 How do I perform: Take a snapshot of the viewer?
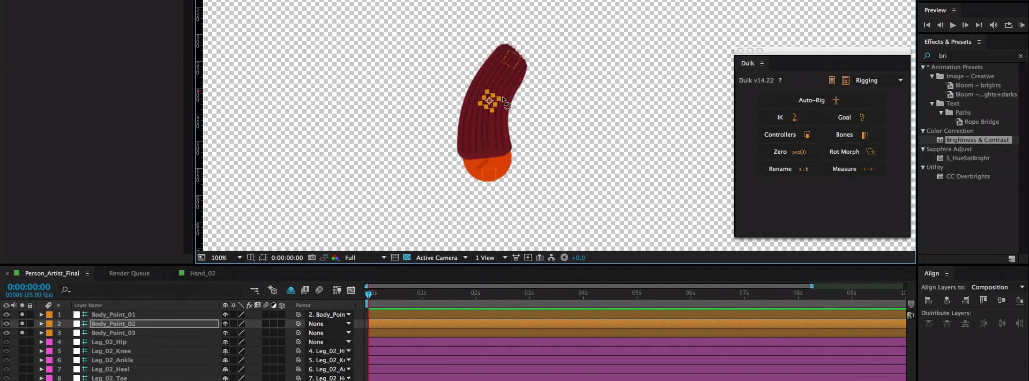[x=312, y=258]
